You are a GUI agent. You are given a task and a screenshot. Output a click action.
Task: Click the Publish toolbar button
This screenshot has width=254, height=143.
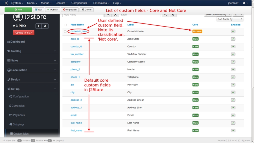pos(53,10)
